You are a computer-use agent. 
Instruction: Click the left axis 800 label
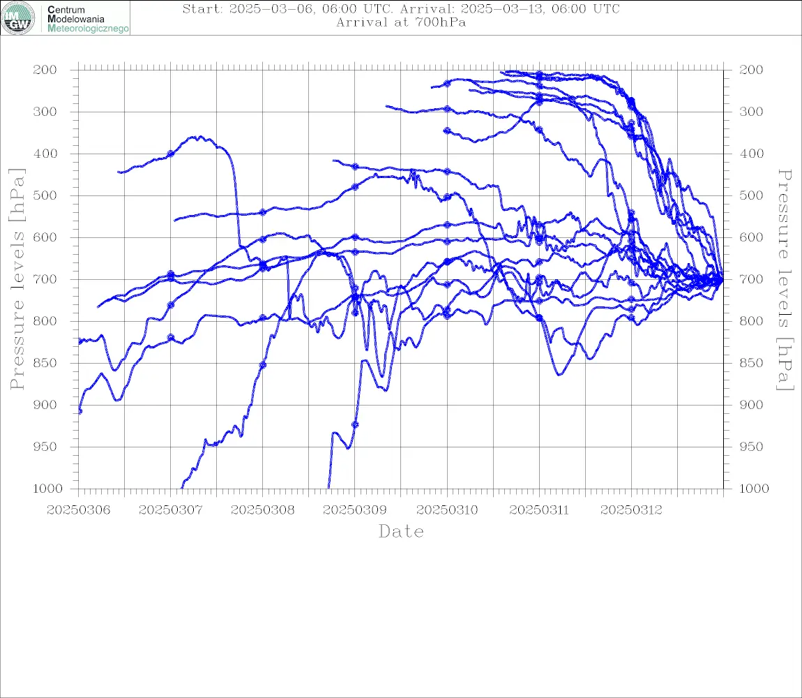click(x=45, y=321)
